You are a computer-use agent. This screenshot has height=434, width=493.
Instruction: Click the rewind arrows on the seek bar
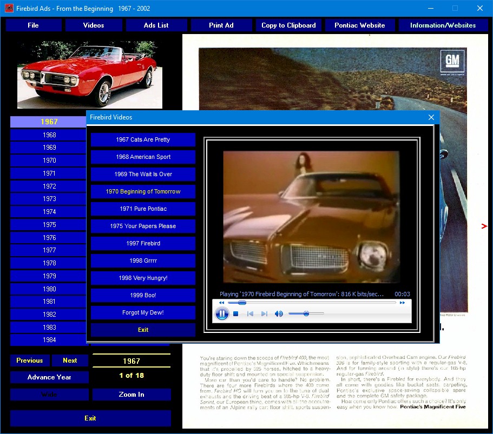221,303
